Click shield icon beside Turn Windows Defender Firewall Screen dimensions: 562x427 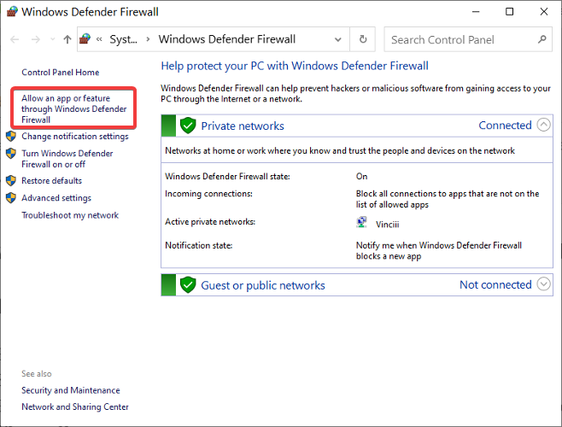[x=11, y=154]
